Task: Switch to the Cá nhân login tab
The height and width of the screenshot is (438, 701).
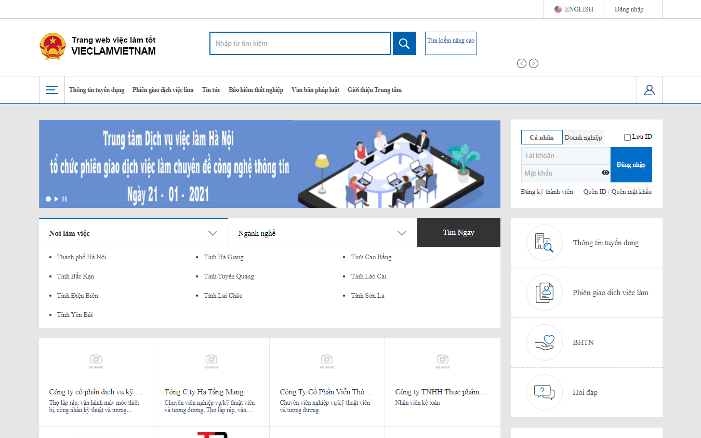Action: (542, 137)
